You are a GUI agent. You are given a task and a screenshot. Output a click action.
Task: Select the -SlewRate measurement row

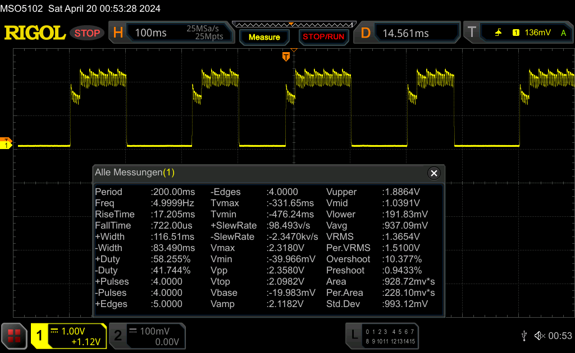click(264, 236)
